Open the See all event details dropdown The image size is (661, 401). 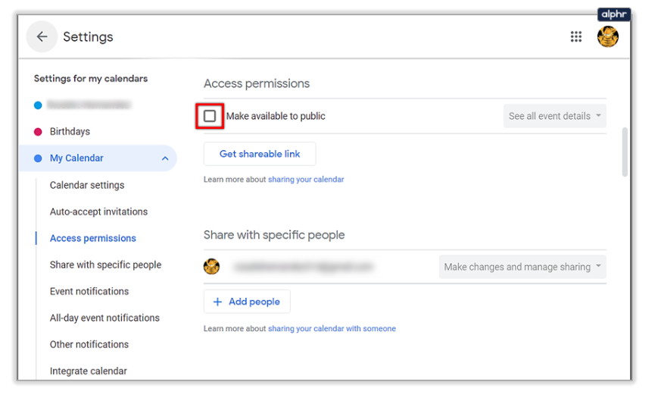(x=555, y=116)
